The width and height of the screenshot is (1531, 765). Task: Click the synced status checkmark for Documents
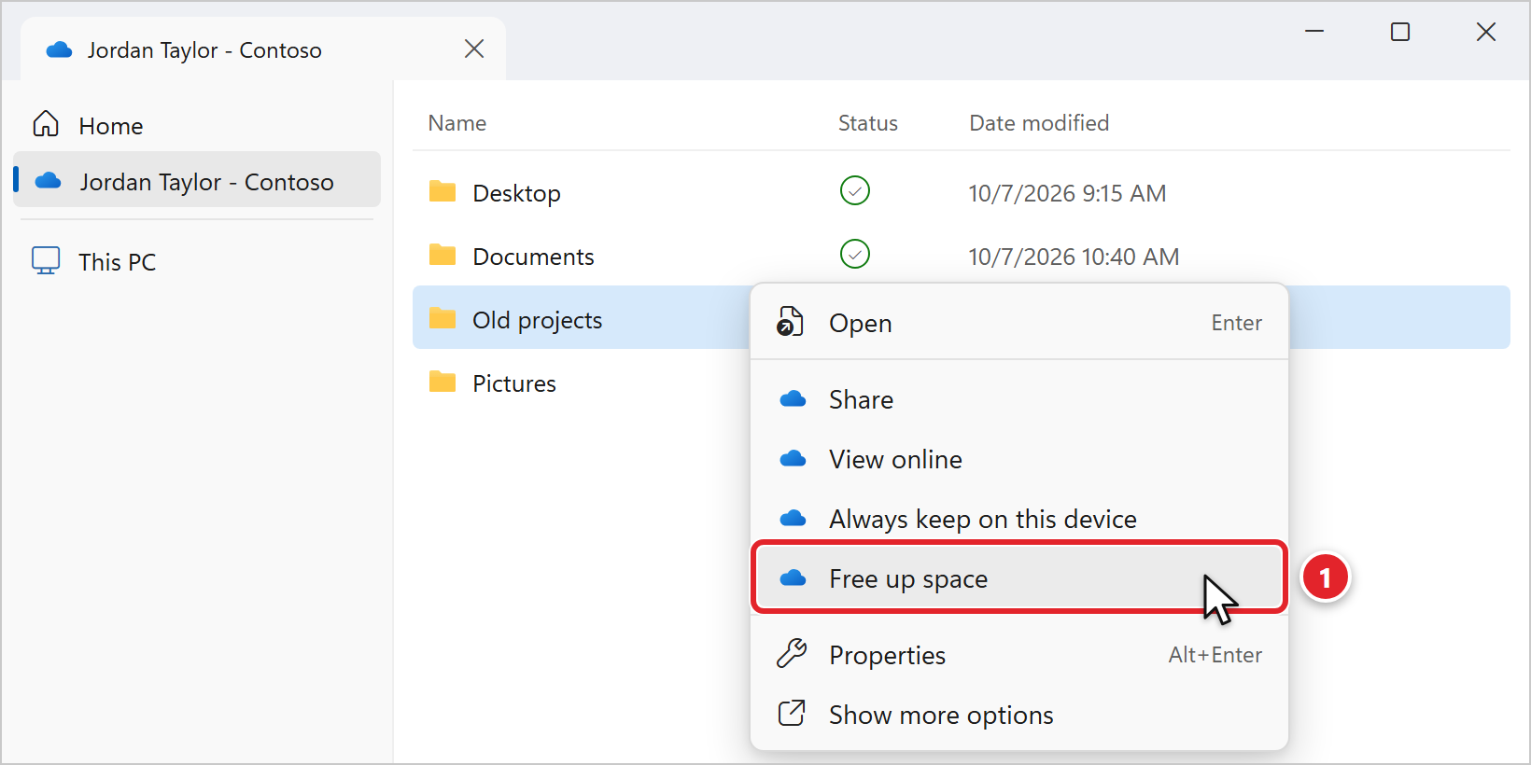point(855,254)
